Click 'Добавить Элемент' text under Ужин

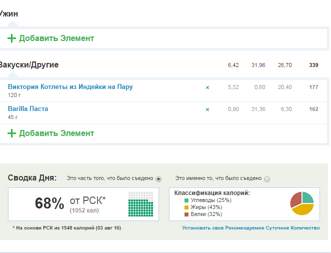click(56, 38)
